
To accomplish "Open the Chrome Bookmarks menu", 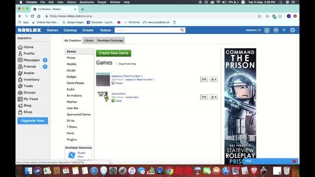I will [x=87, y=2].
